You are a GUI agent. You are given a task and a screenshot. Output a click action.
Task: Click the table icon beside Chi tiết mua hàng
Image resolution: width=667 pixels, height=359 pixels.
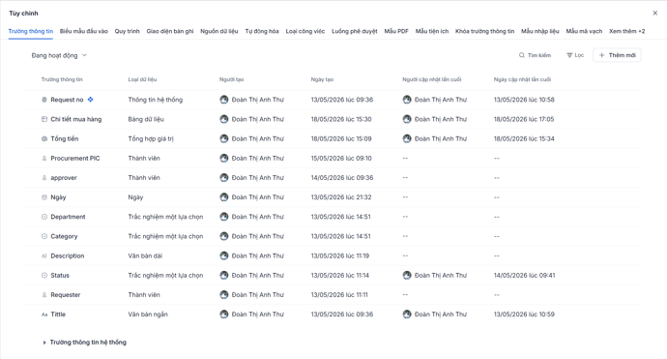44,119
